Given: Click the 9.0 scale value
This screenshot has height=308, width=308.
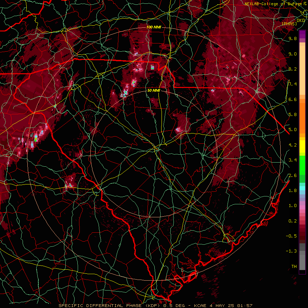Looking at the screenshot, I should [x=293, y=54].
